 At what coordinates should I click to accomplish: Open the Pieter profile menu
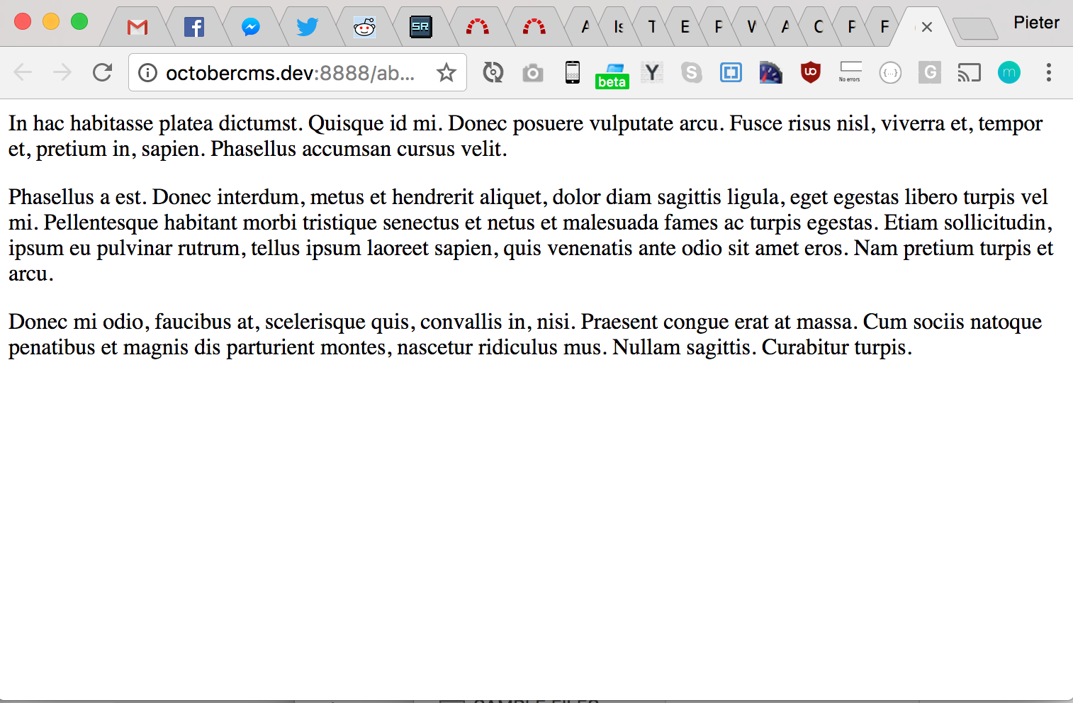[1036, 23]
